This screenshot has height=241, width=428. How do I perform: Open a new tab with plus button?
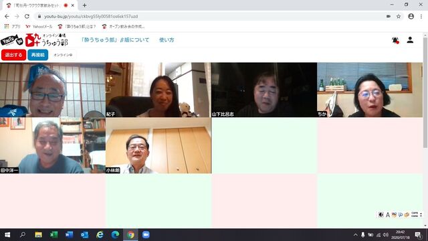tap(84, 5)
